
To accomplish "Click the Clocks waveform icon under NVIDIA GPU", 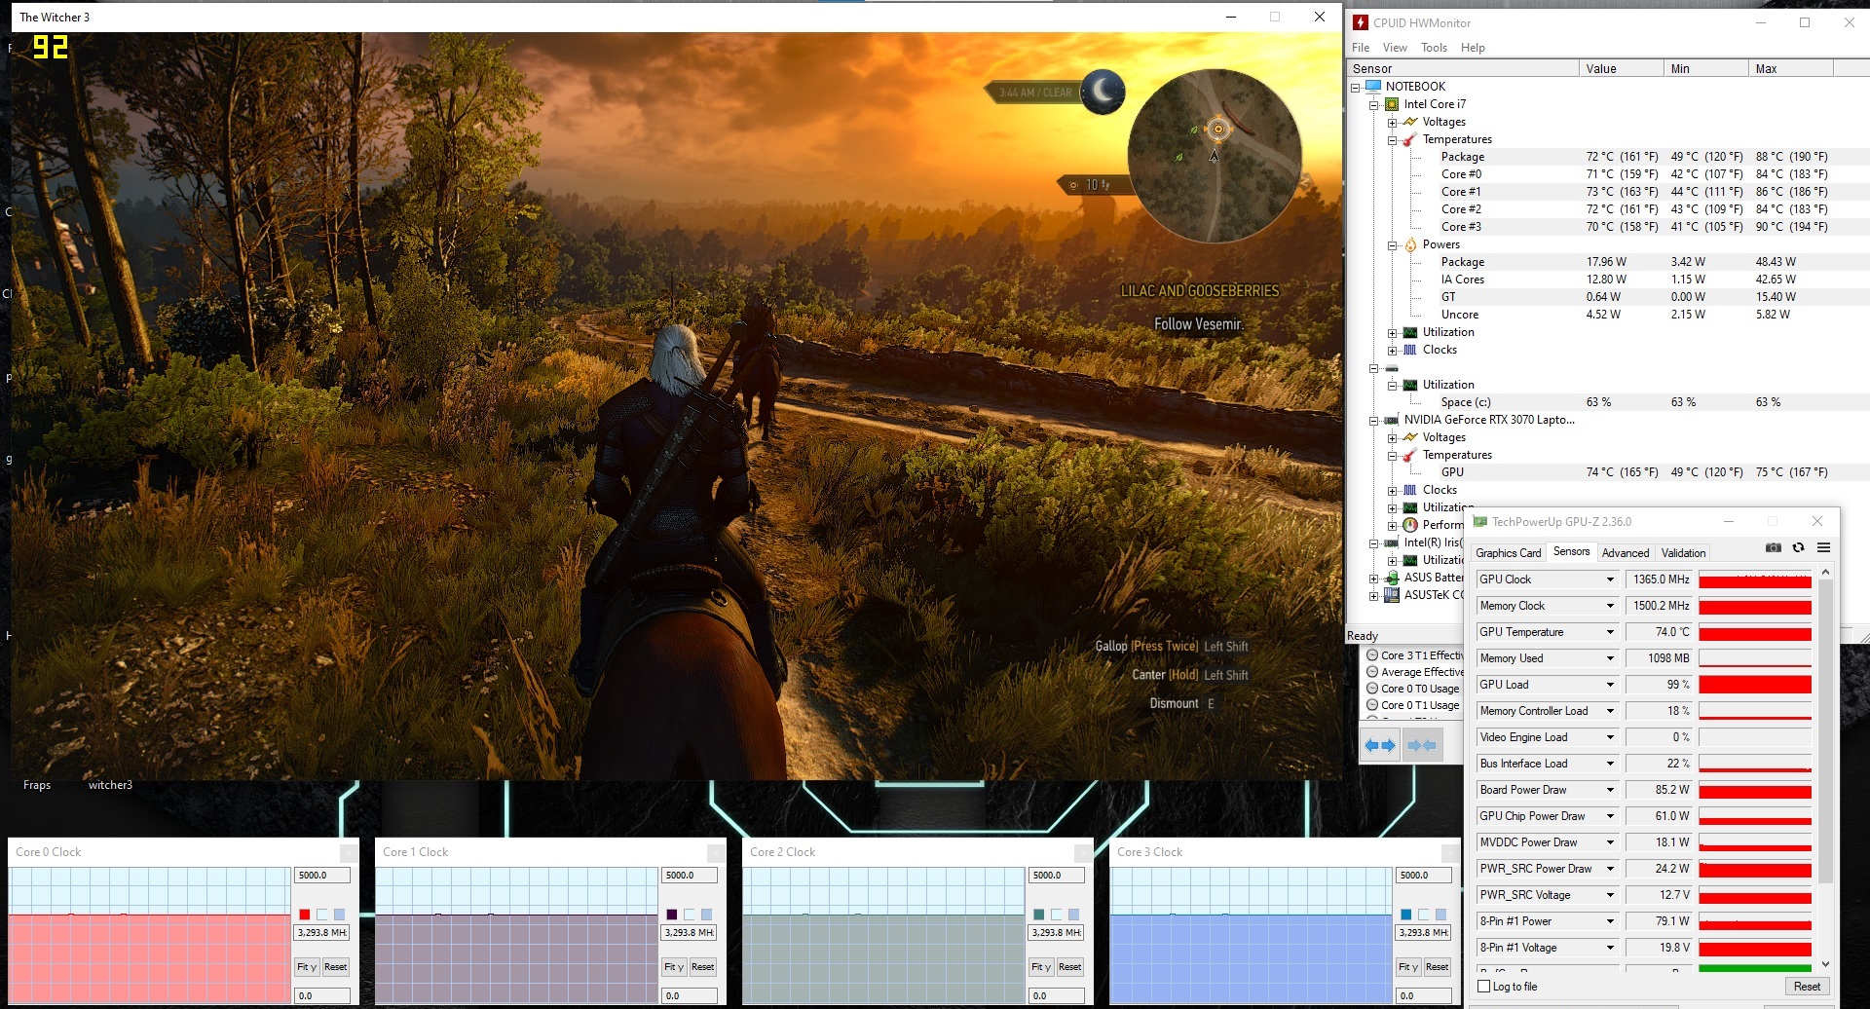I will pyautogui.click(x=1409, y=490).
